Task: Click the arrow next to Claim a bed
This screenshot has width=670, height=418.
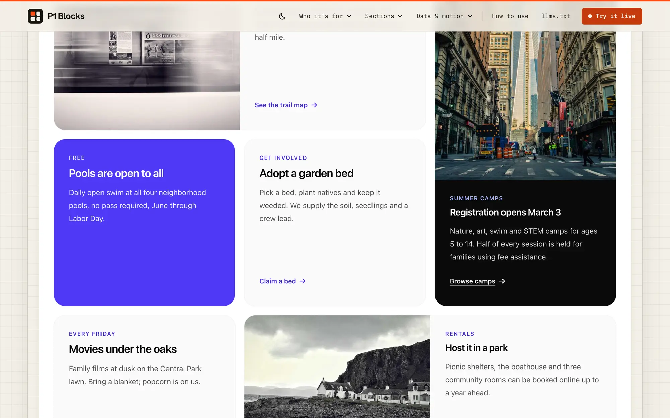Action: click(303, 281)
